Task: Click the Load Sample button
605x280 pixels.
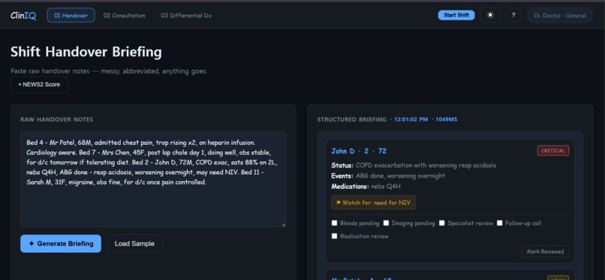Action: pyautogui.click(x=134, y=244)
